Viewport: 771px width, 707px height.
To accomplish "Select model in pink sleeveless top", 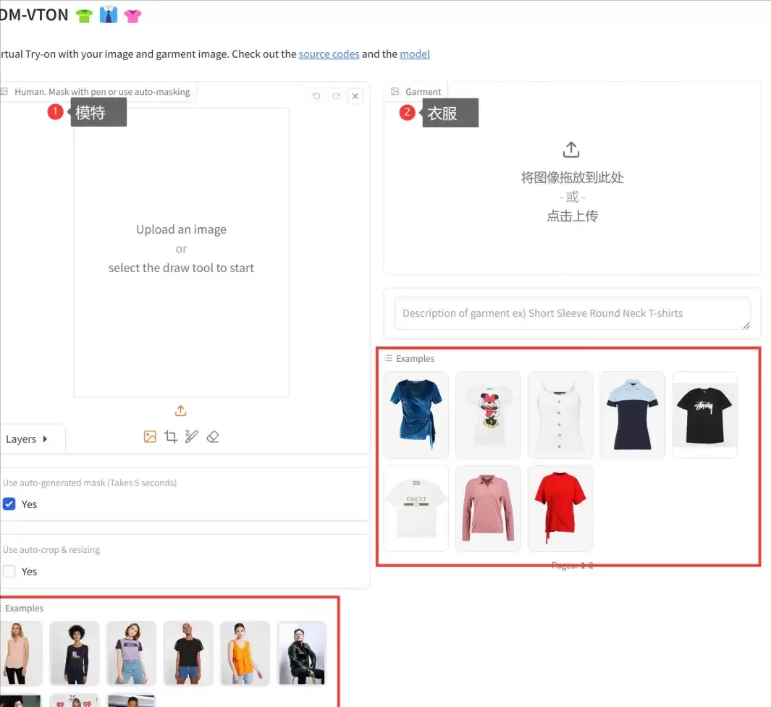I will tap(21, 653).
